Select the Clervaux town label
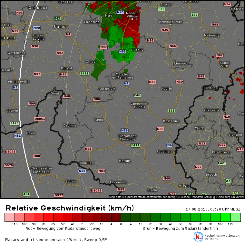This screenshot has width=245, height=245. click(212, 110)
